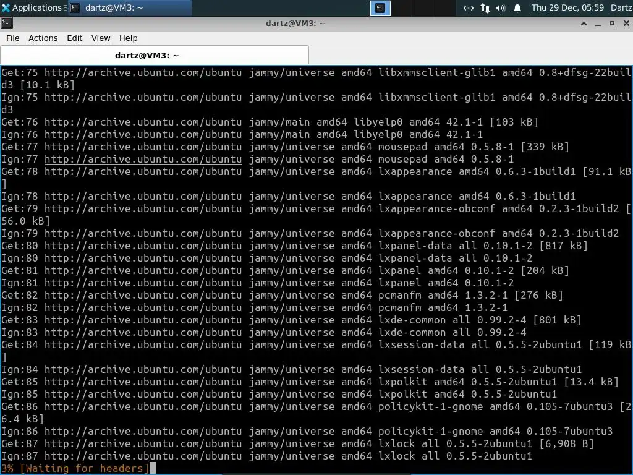
Task: Click the shade (roll up) window button
Action: (584, 24)
